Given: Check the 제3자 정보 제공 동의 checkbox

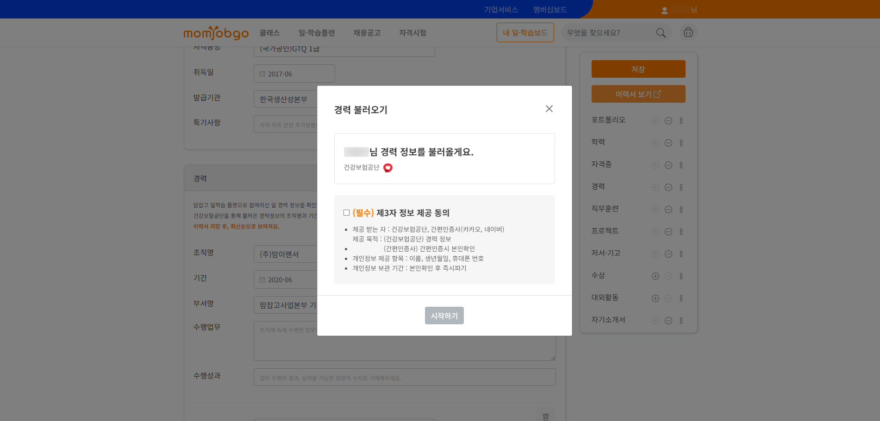Looking at the screenshot, I should pos(346,213).
